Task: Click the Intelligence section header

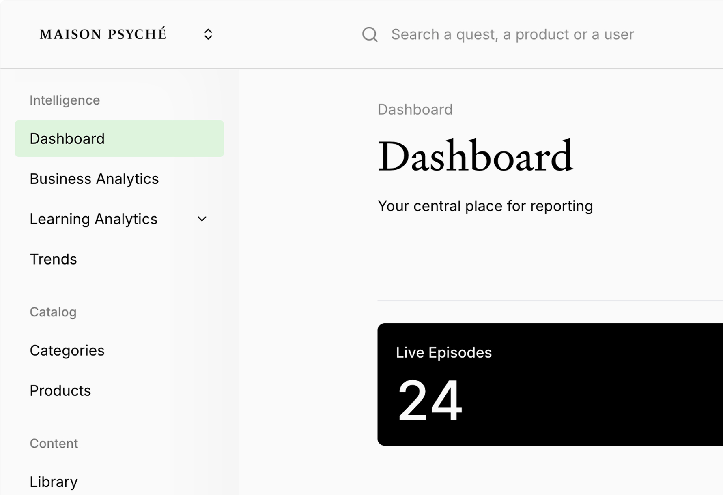Action: (65, 100)
